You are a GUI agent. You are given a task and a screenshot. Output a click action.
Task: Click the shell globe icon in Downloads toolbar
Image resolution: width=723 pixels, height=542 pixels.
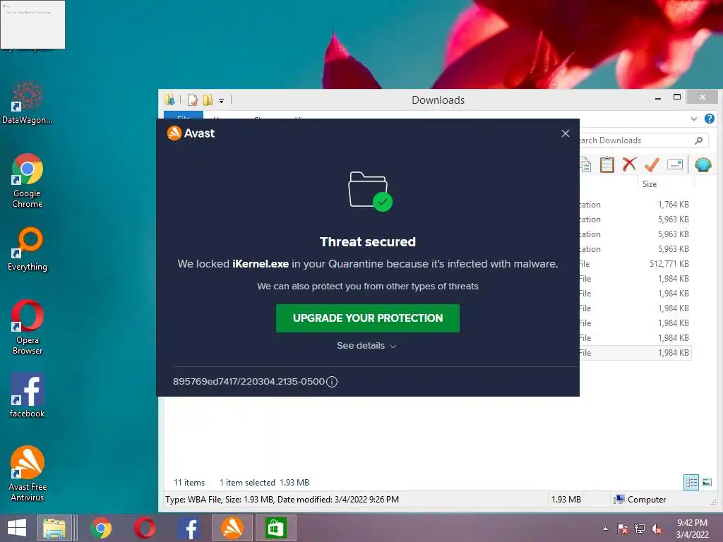pyautogui.click(x=703, y=164)
